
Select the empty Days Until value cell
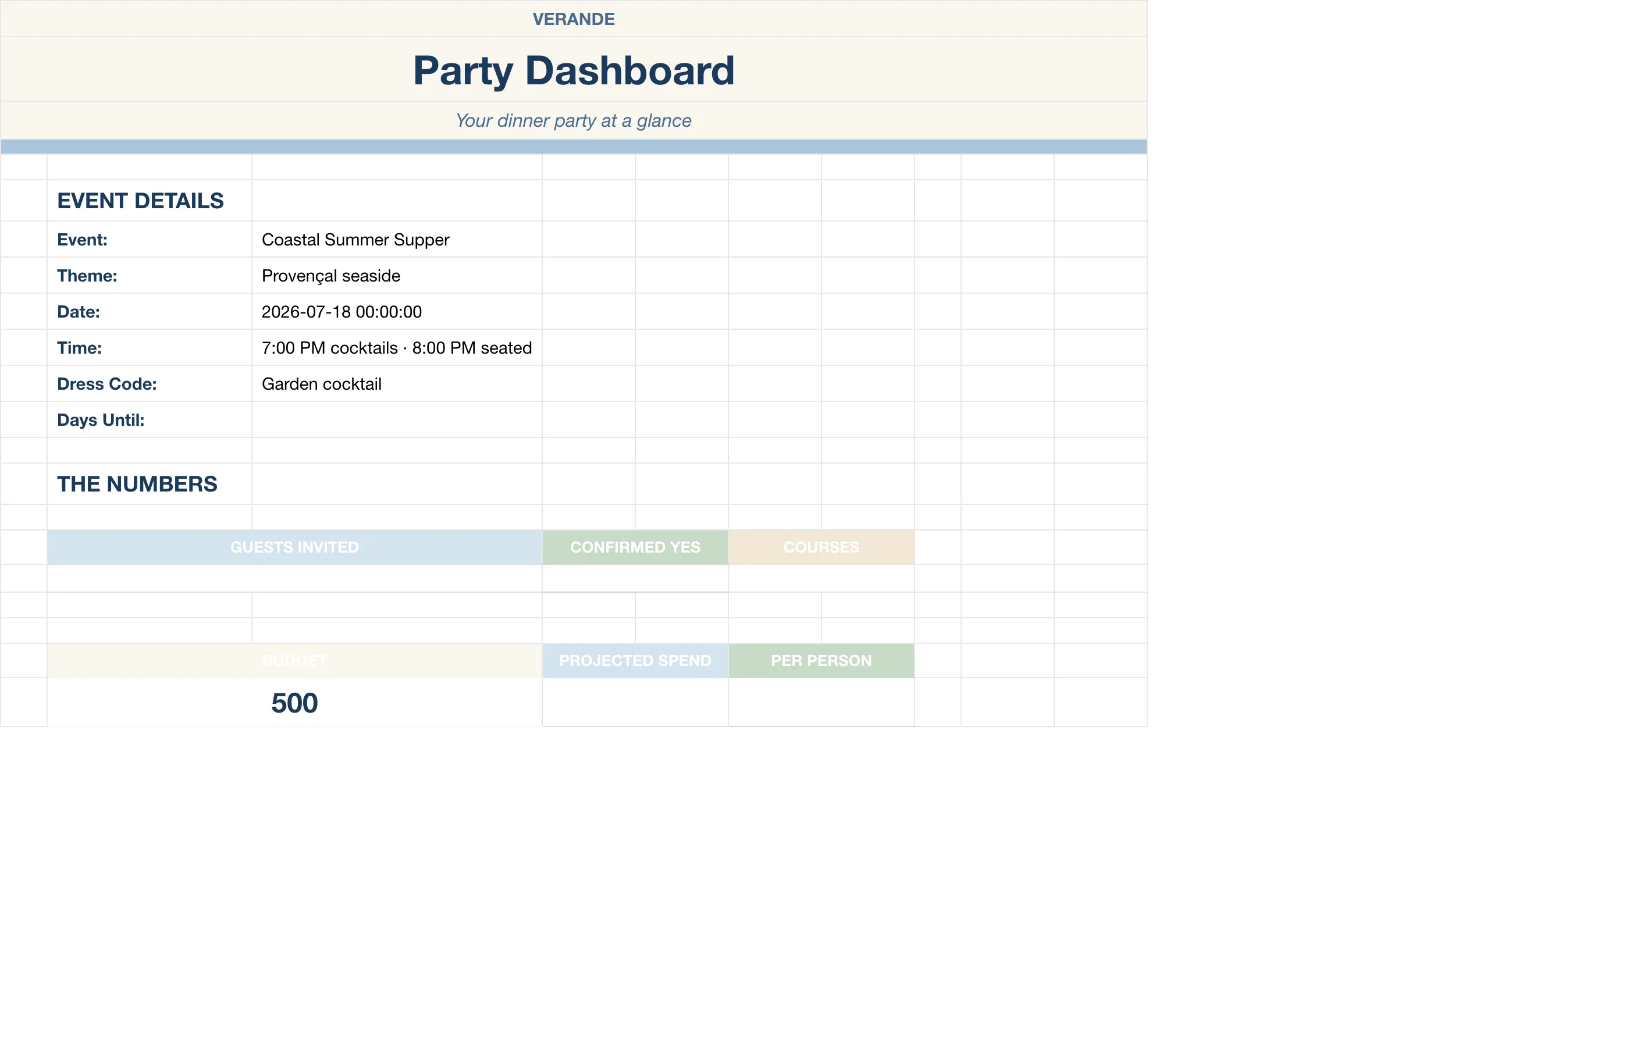[x=396, y=419]
